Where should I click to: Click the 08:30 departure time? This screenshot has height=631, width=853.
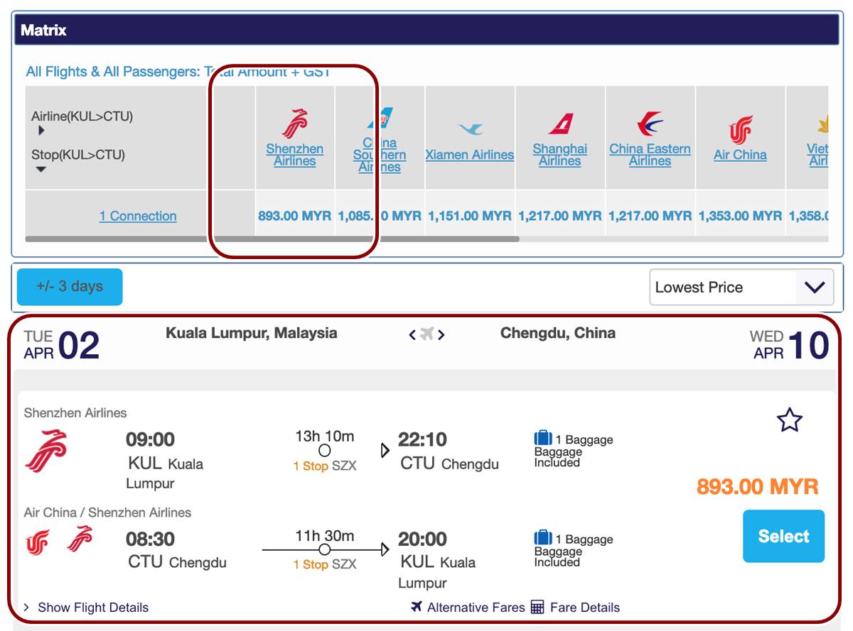tap(150, 539)
